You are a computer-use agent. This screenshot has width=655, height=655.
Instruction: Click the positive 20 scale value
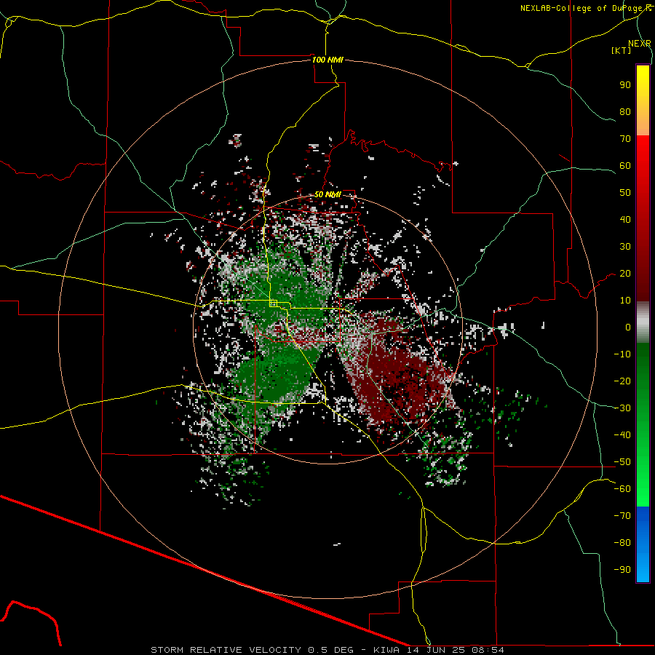click(625, 274)
